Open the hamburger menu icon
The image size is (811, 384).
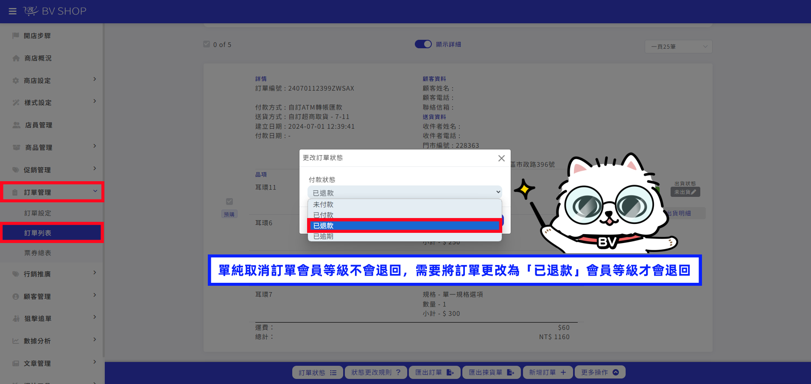[x=13, y=11]
